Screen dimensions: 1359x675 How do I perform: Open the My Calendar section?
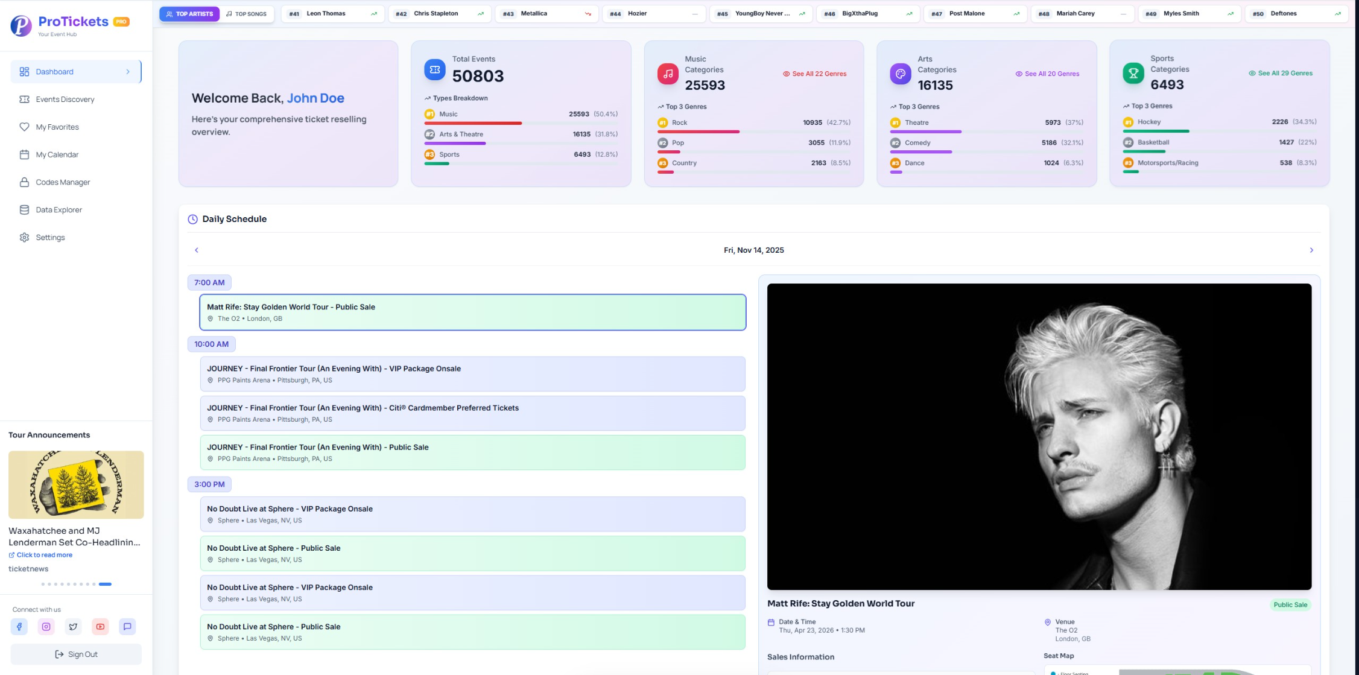click(57, 154)
